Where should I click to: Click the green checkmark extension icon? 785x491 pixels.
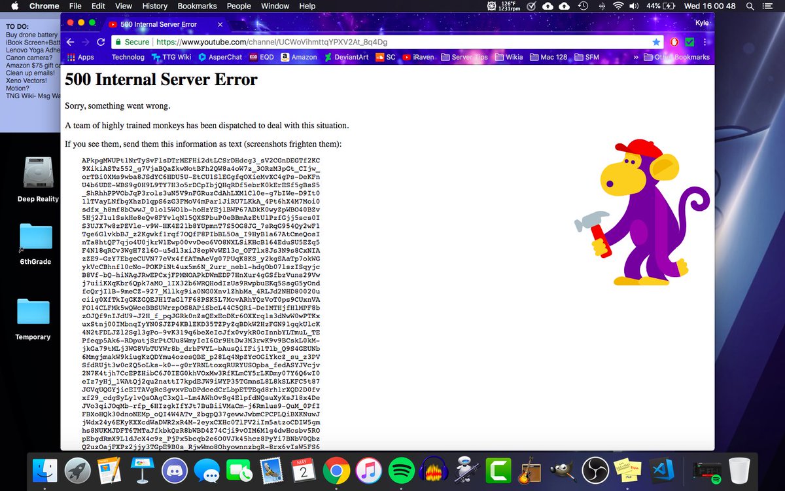[689, 41]
